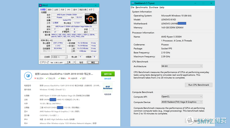Switch to the 内存 tab in CPU-Z
Screen dimensions: 230x128
click(62, 10)
